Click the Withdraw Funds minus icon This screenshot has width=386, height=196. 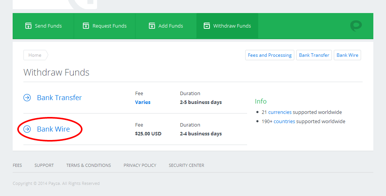click(x=207, y=26)
